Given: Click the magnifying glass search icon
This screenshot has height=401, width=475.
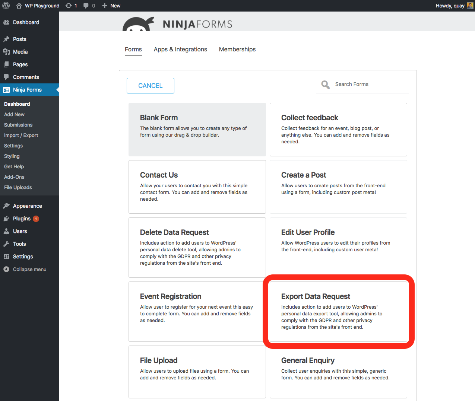Looking at the screenshot, I should click(x=325, y=85).
